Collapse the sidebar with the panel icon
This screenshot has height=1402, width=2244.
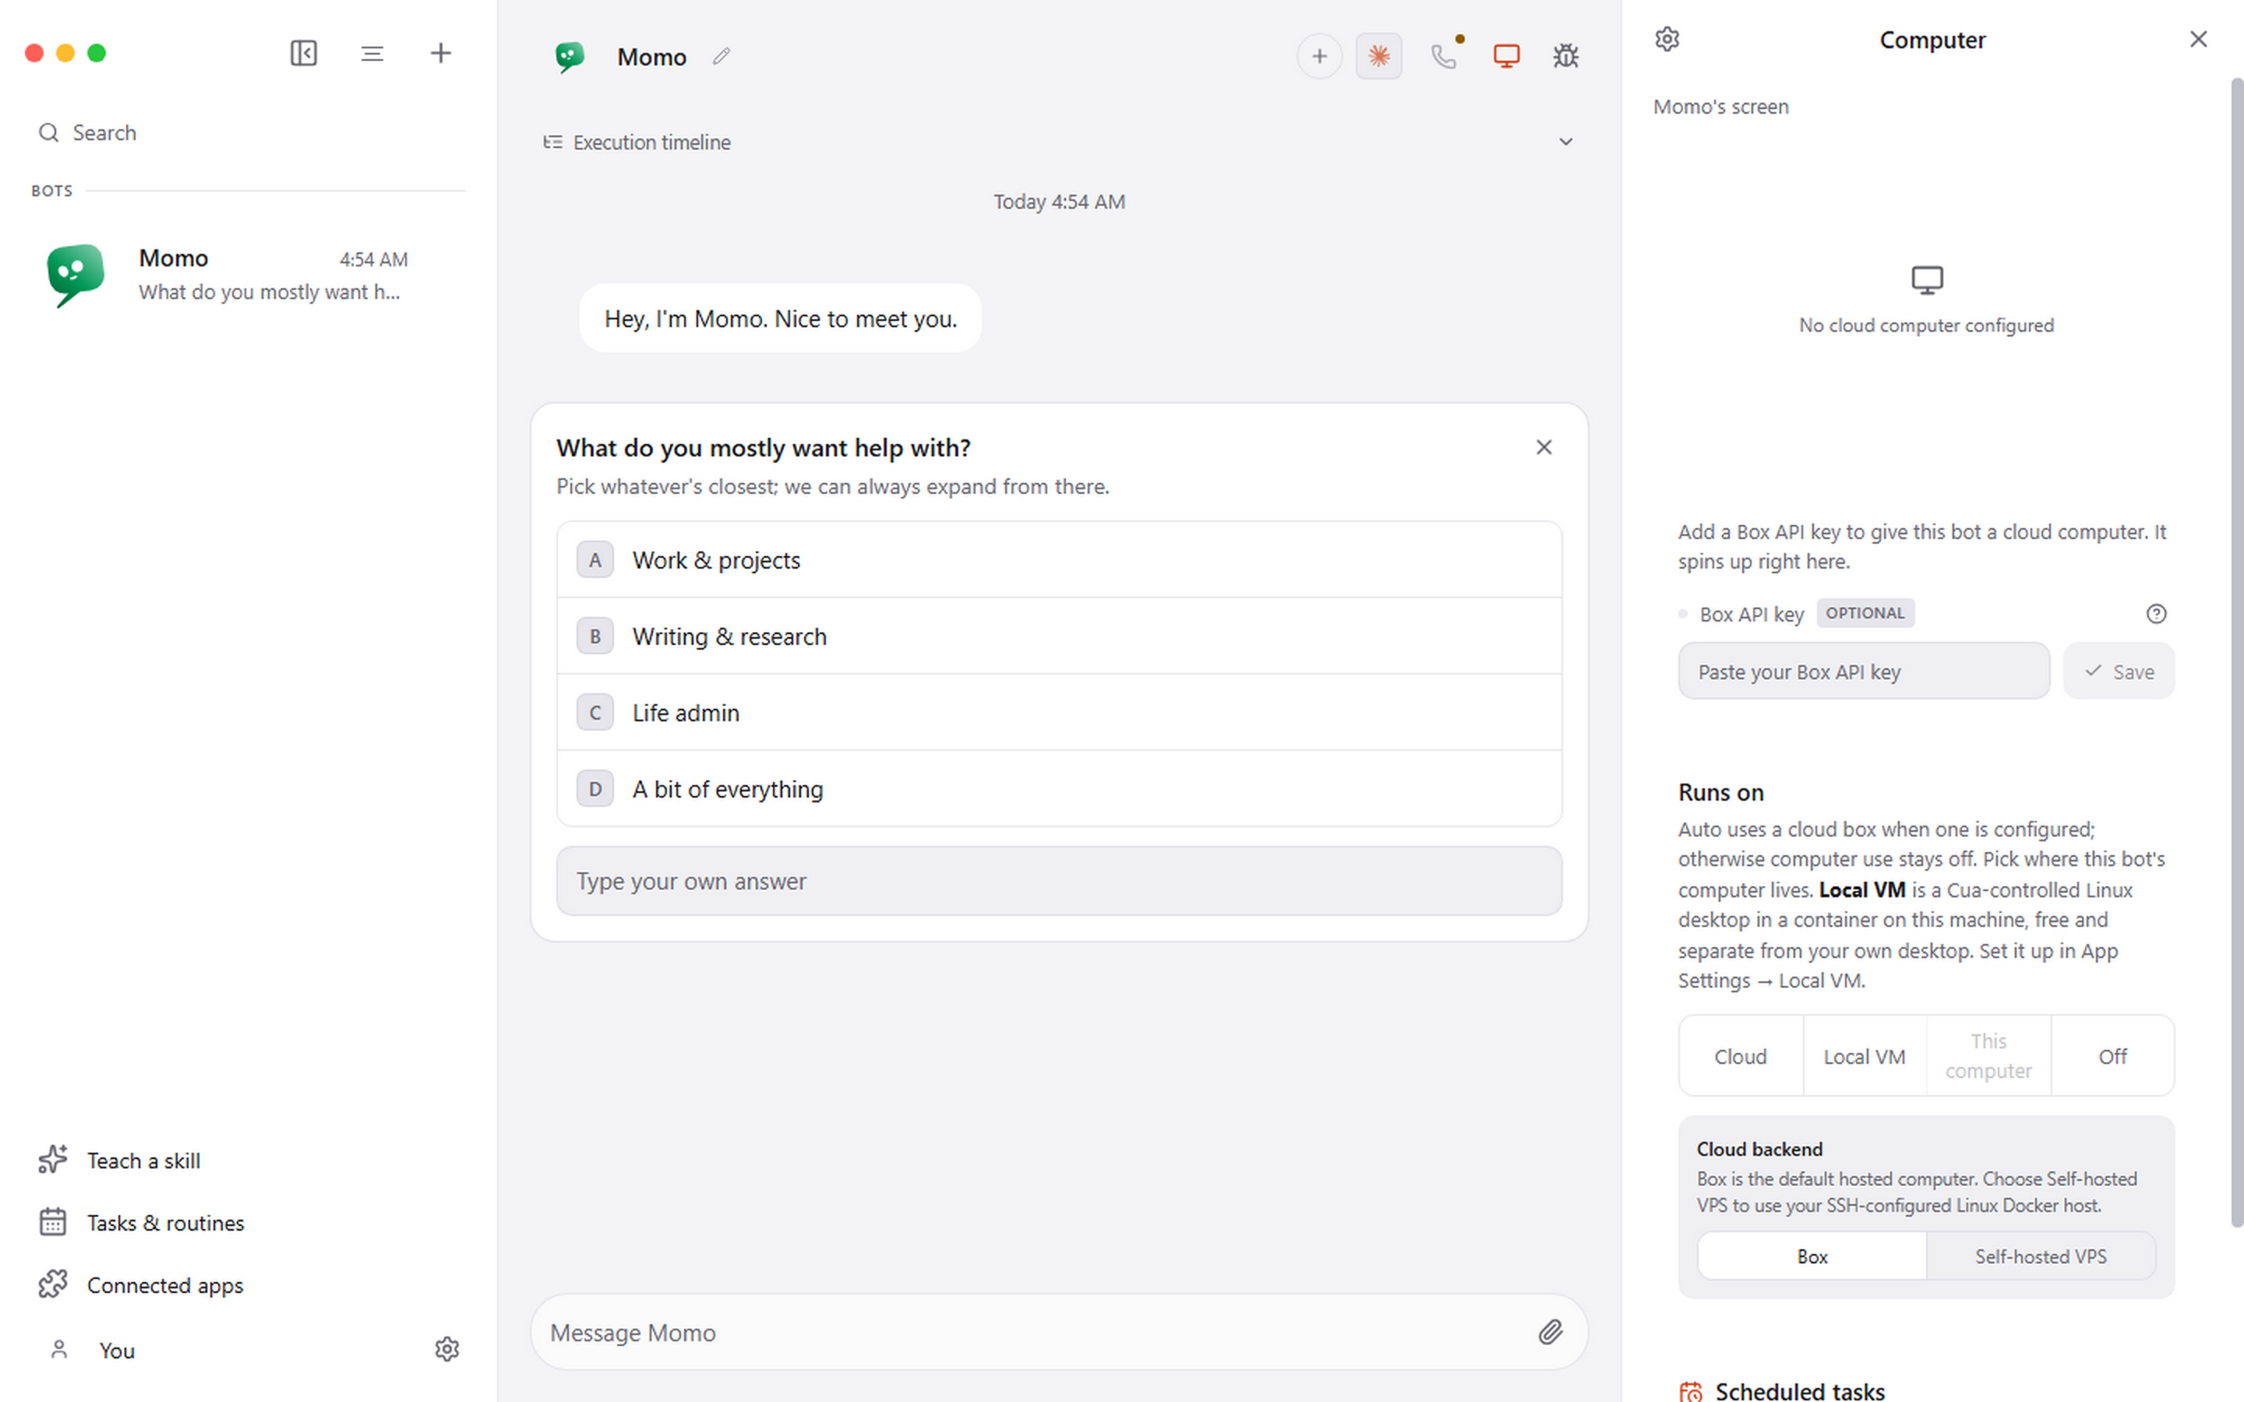click(x=303, y=53)
